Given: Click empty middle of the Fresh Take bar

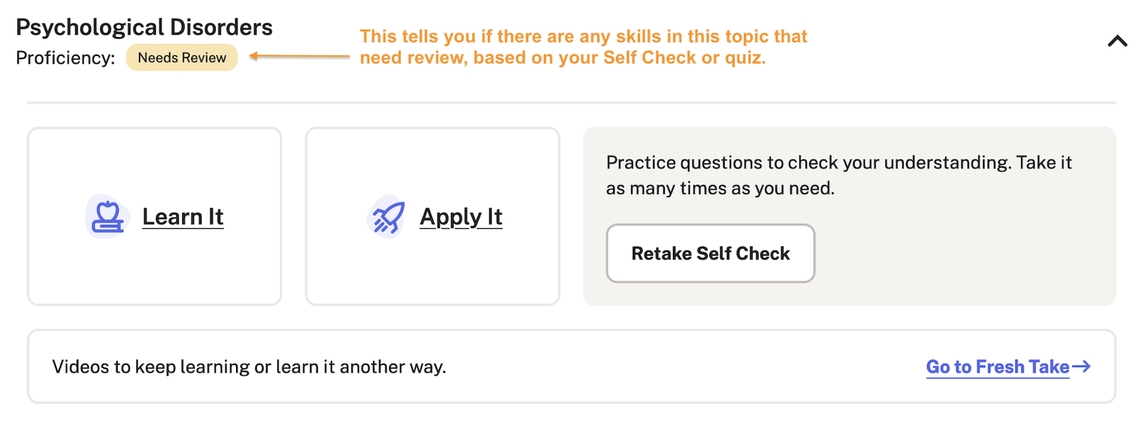Looking at the screenshot, I should [665, 367].
